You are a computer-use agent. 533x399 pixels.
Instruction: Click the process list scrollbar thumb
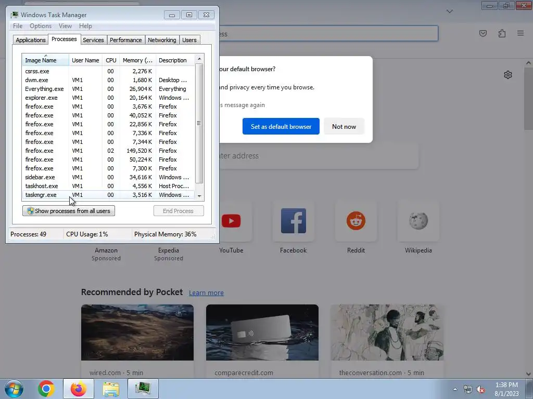[199, 123]
